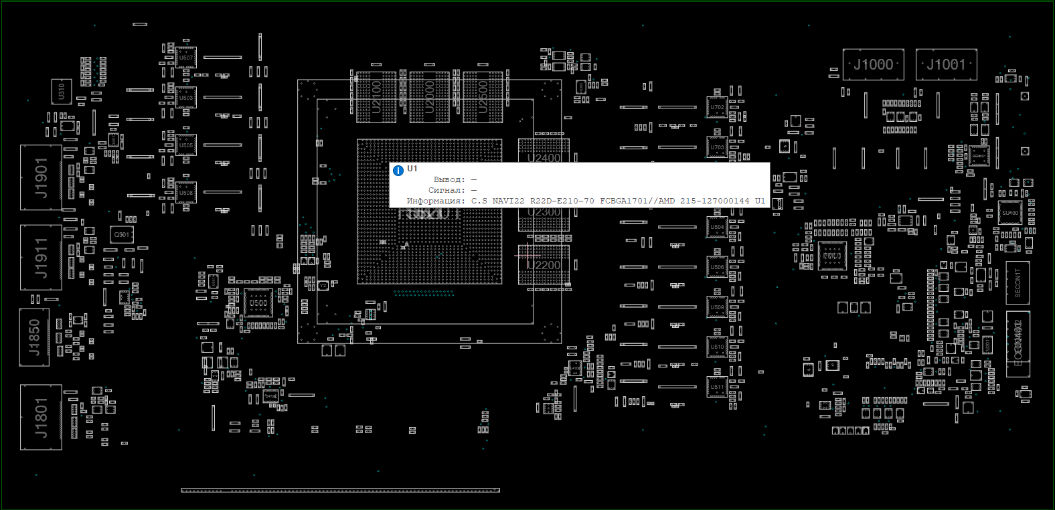Select memory chip U2000

429,97
